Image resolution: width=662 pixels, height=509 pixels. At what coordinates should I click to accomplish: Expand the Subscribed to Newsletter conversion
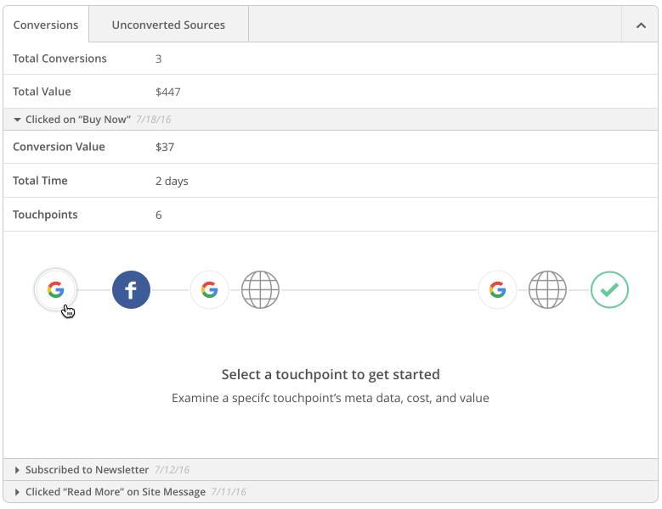pos(87,470)
